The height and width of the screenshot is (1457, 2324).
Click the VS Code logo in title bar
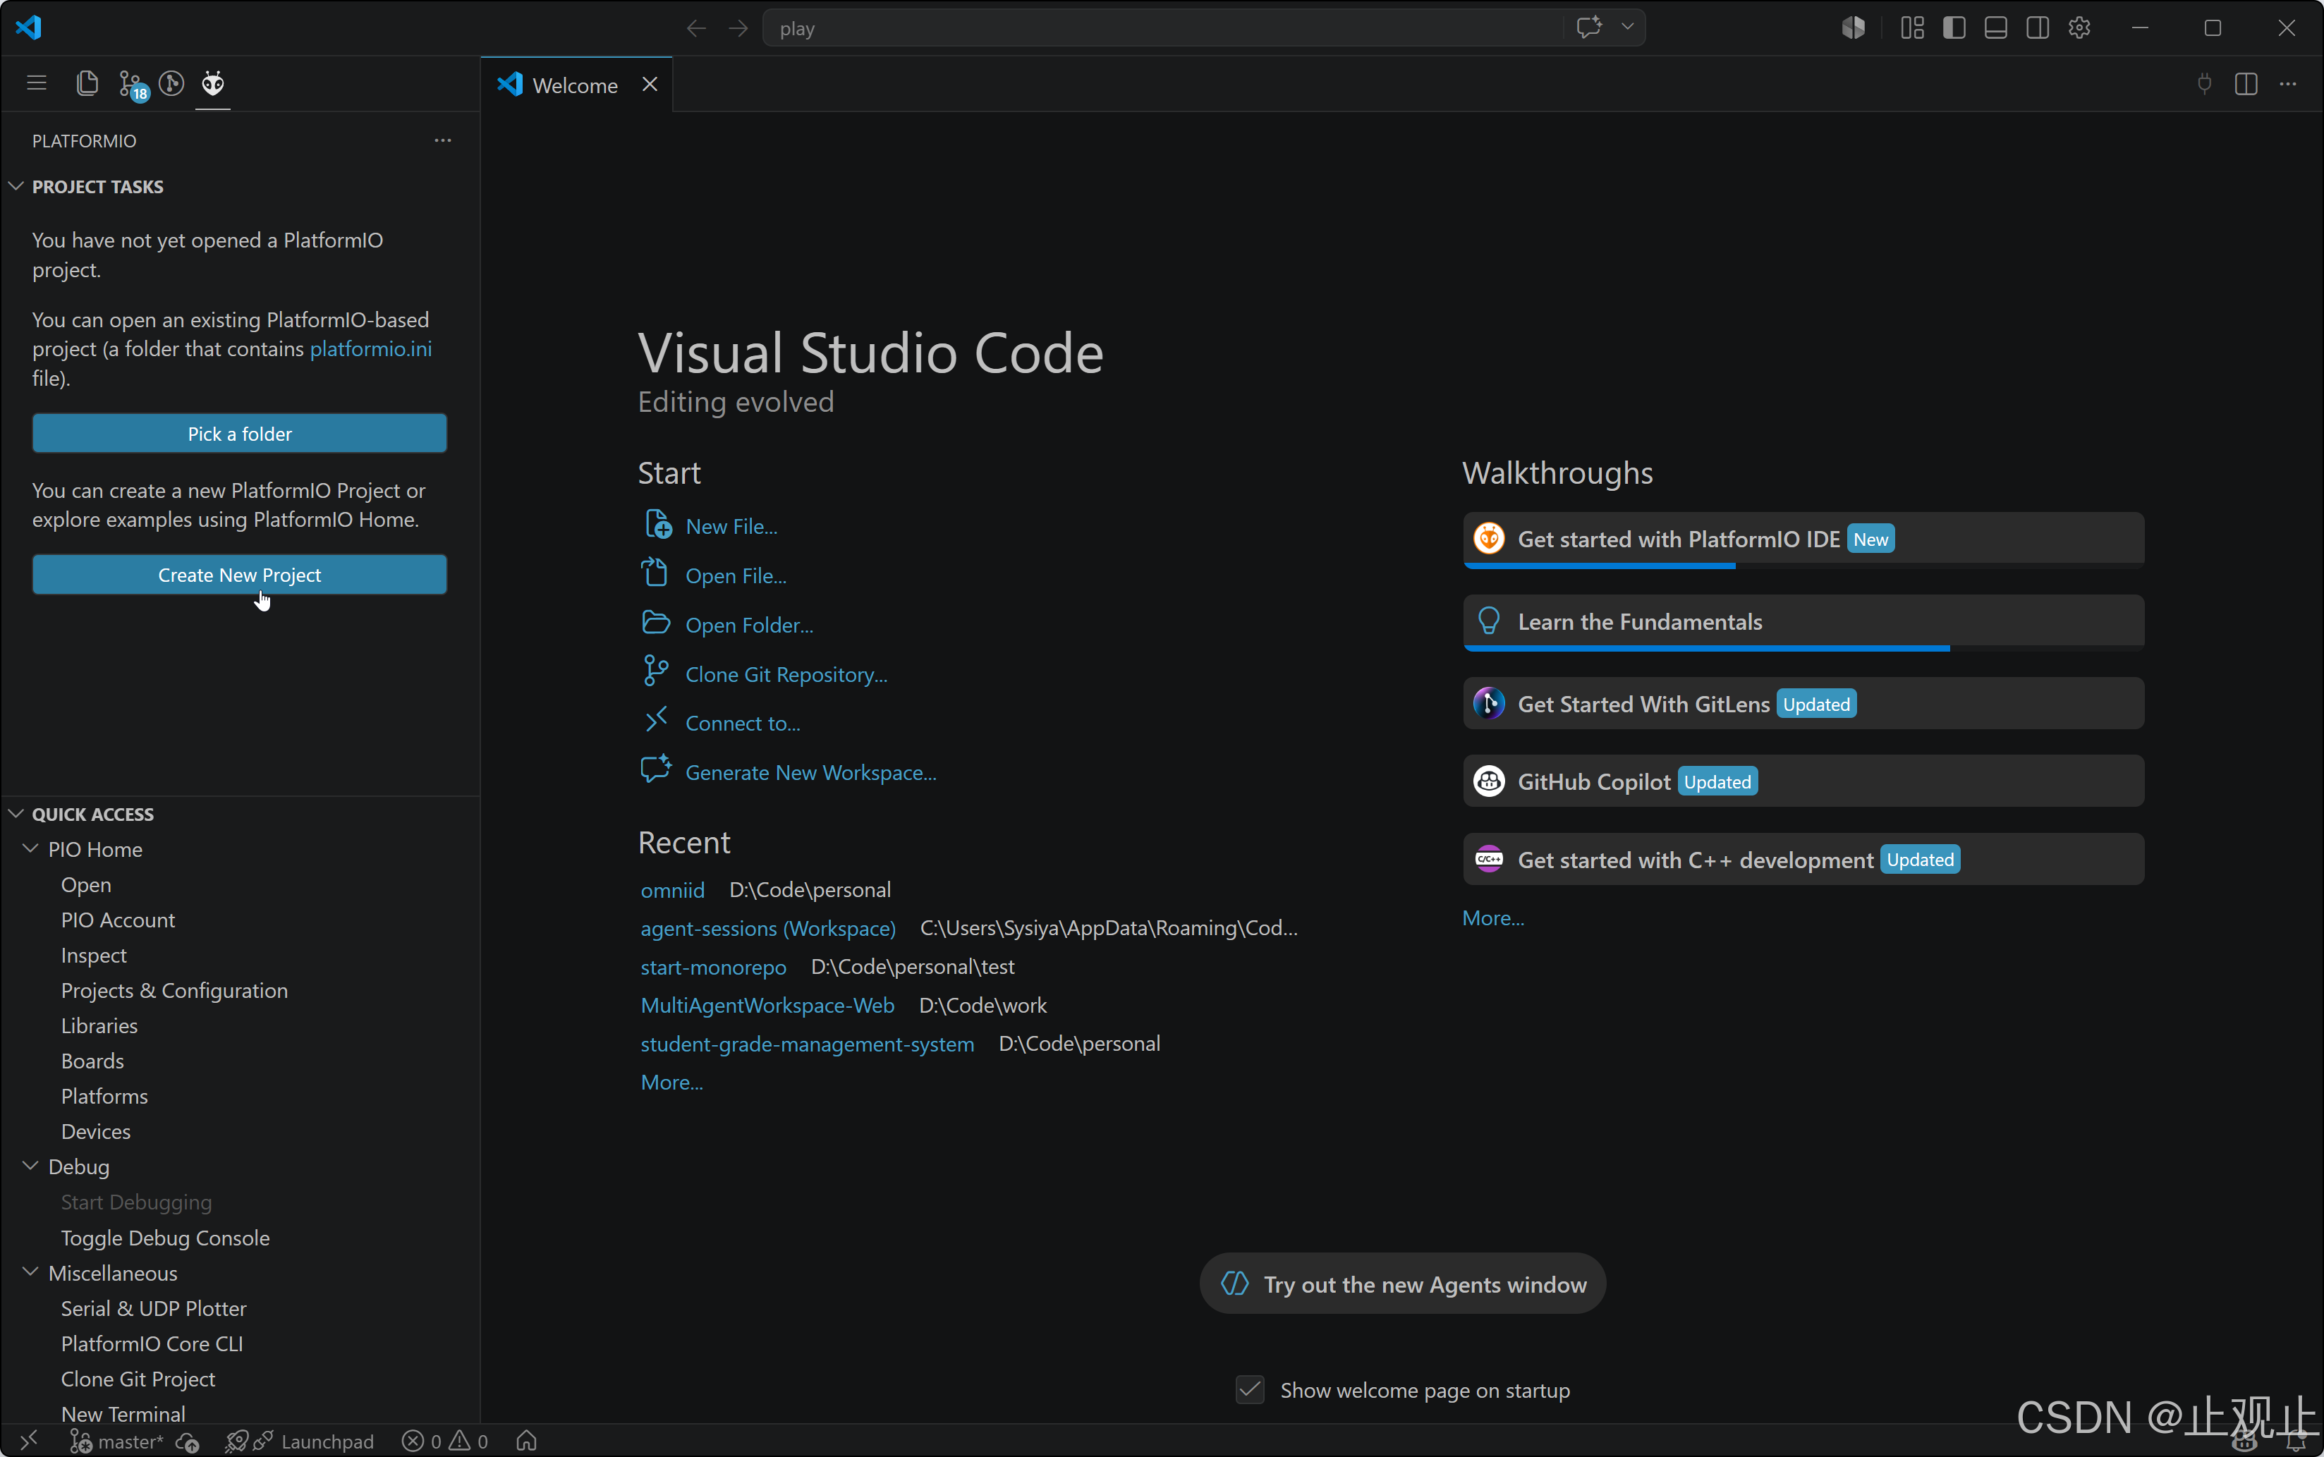pos(29,27)
